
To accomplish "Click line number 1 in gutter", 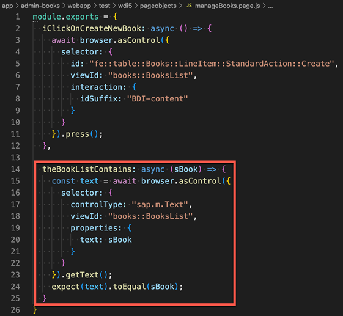I will point(18,17).
